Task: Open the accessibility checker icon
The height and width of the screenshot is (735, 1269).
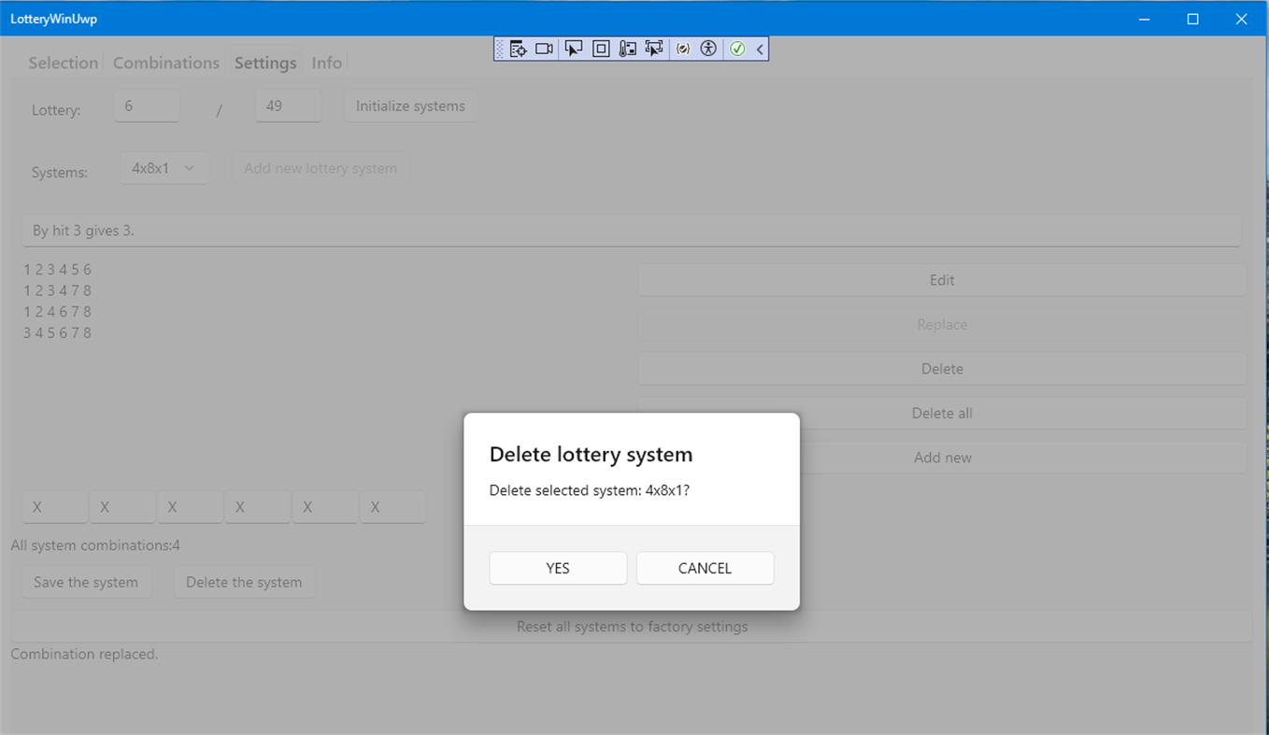Action: pyautogui.click(x=708, y=48)
